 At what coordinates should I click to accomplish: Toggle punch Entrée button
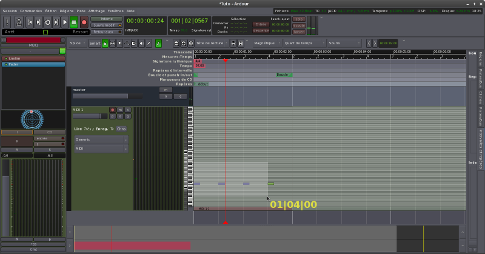coord(261,24)
